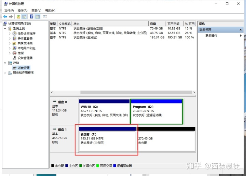
Task: Select the volume row with 48.75 GB capacity
Action: (x=123, y=33)
